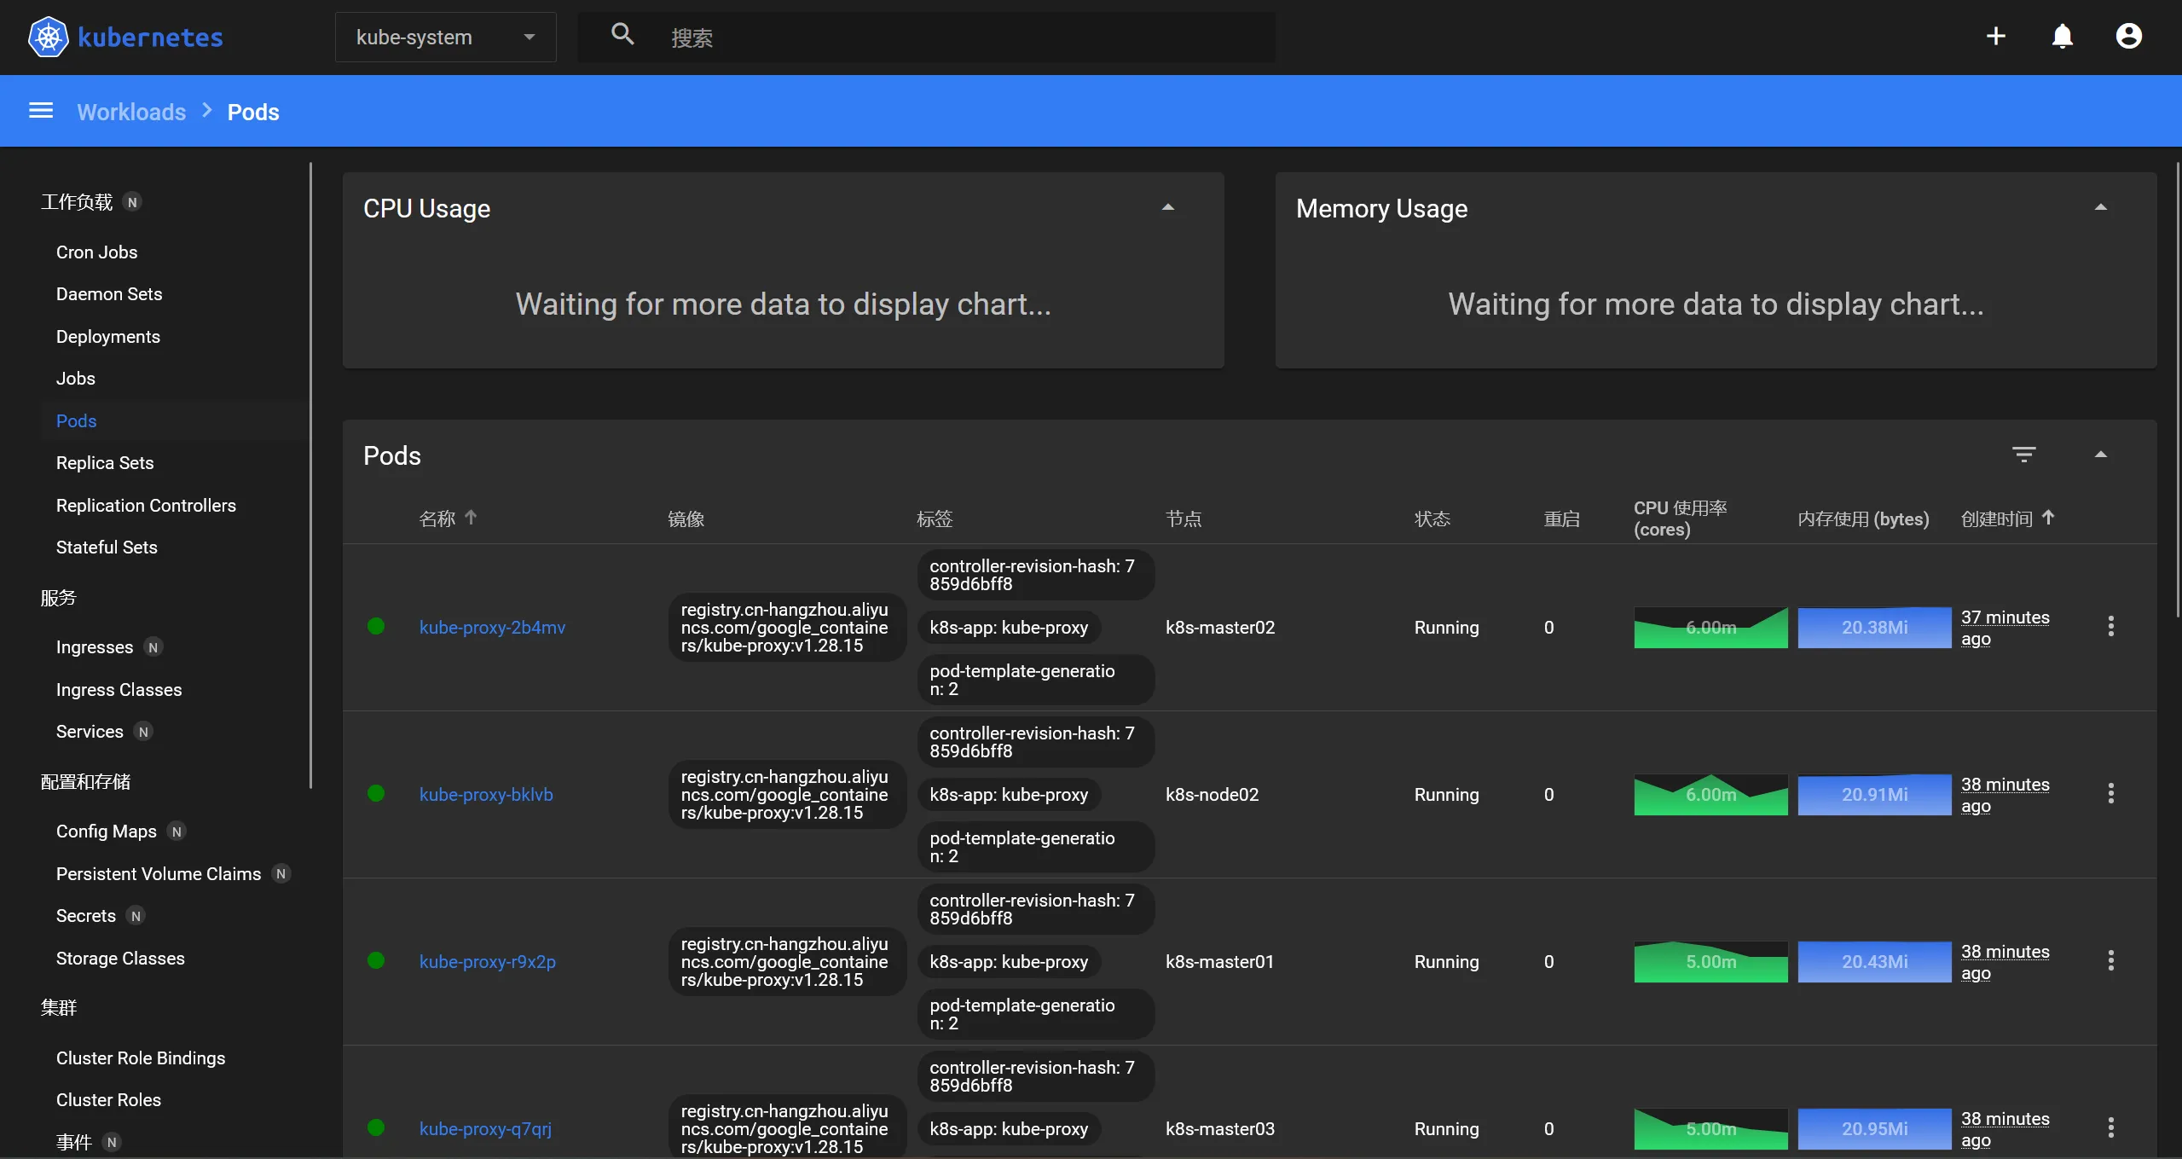Click green status dot of kube-proxy-2b4mv

[x=376, y=627]
